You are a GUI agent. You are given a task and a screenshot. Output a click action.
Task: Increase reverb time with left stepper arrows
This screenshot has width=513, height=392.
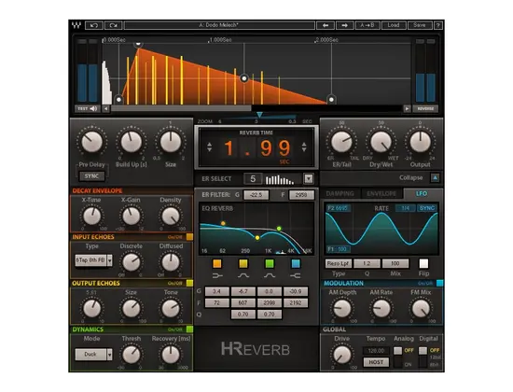click(x=209, y=147)
